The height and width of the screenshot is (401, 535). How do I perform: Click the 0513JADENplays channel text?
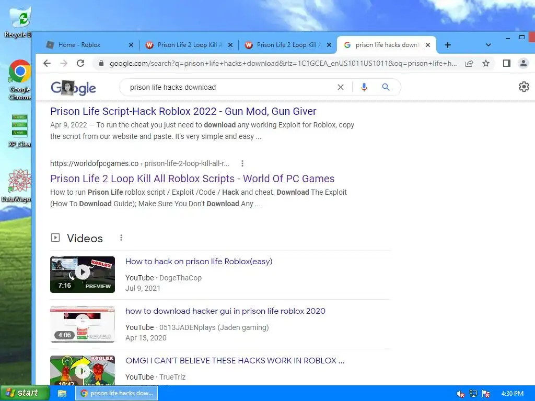214,327
